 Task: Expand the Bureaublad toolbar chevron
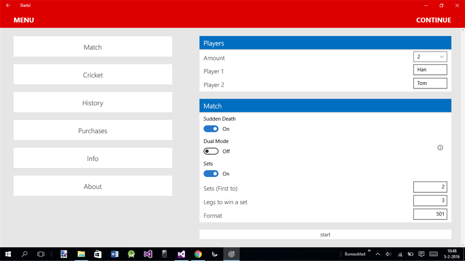click(369, 251)
